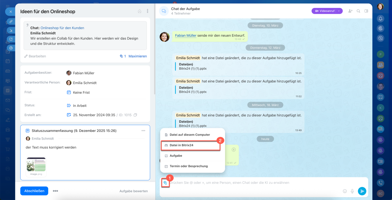392x200 pixels.
Task: Copy the task ID 1015
Action: [135, 115]
